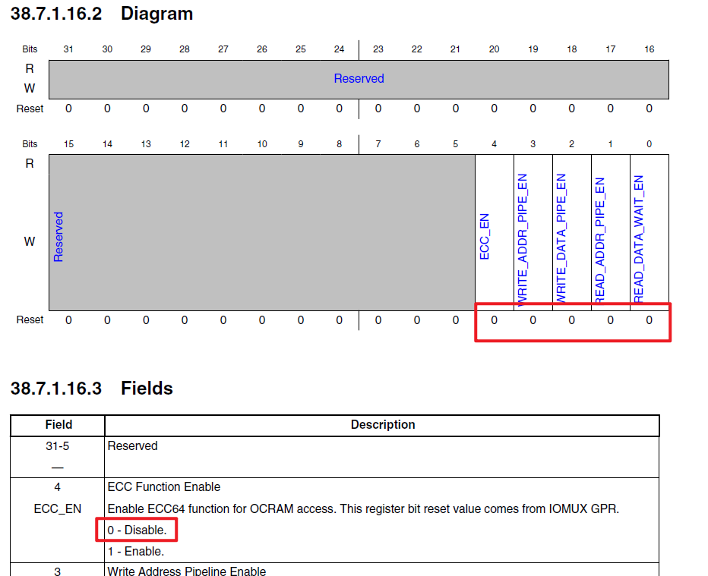
Task: Click bit 0 in the lower diagram
Action: point(649,143)
